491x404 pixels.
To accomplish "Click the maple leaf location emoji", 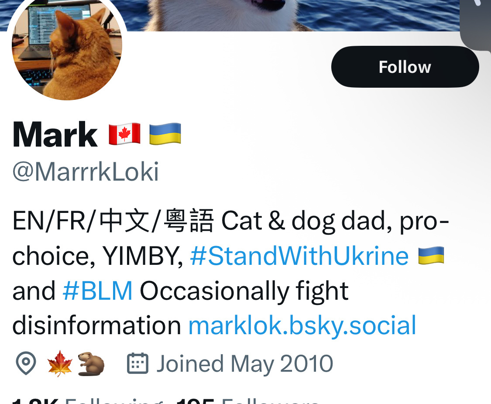I will [59, 363].
